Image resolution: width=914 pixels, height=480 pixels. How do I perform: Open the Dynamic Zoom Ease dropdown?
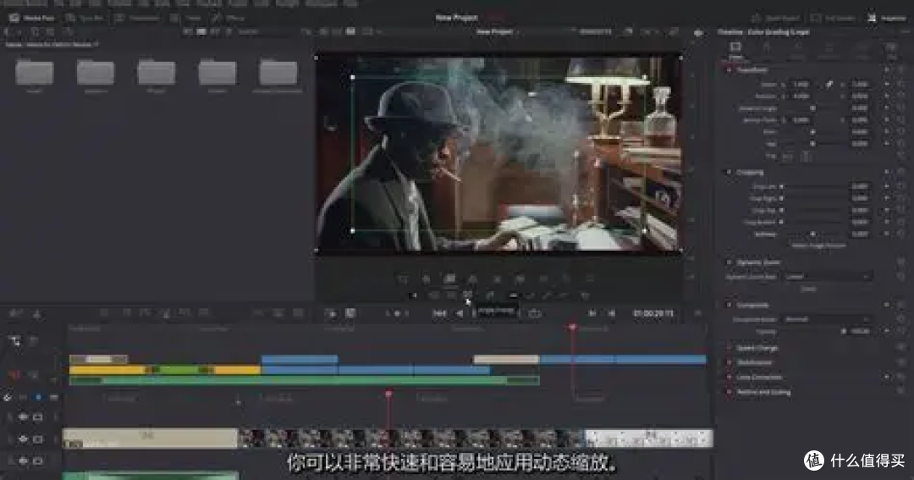coord(827,277)
